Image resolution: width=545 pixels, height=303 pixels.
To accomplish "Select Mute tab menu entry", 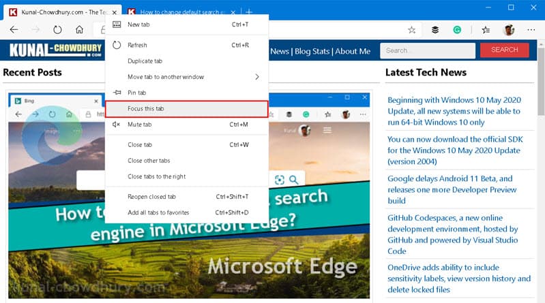I will tap(187, 124).
